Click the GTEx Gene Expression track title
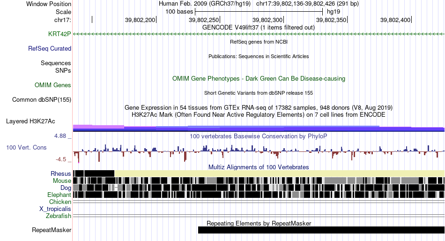This screenshot has height=241, width=445. (259, 108)
